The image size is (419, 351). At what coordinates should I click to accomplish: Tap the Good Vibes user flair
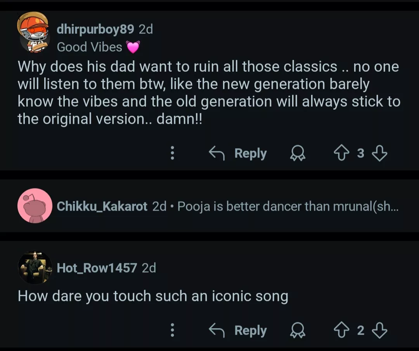point(90,47)
